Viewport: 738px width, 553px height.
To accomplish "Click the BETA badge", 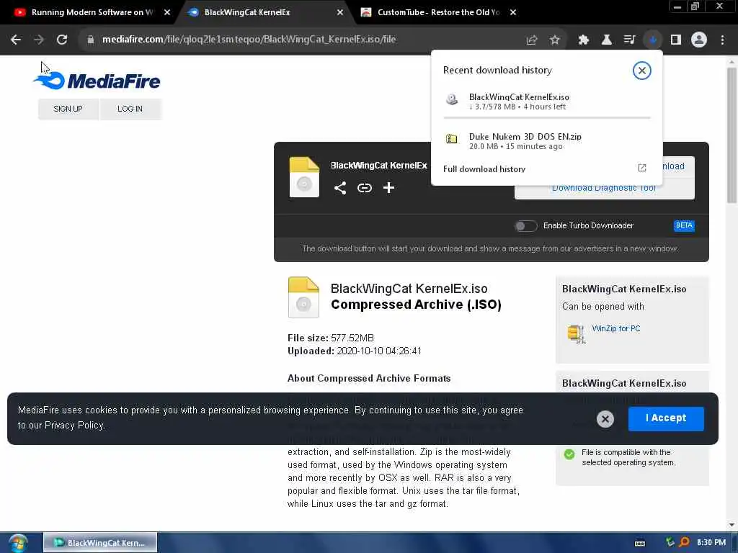I will [x=684, y=225].
